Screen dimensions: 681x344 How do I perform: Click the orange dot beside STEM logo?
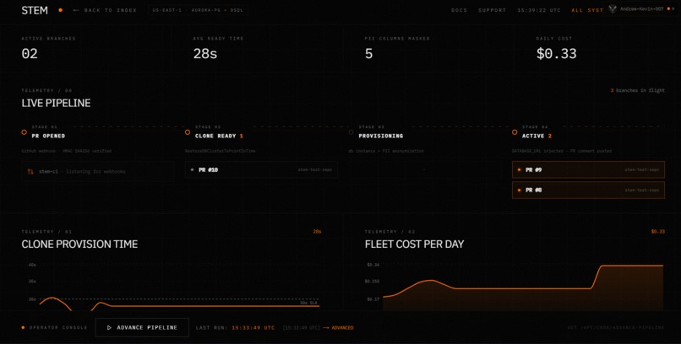tap(60, 10)
